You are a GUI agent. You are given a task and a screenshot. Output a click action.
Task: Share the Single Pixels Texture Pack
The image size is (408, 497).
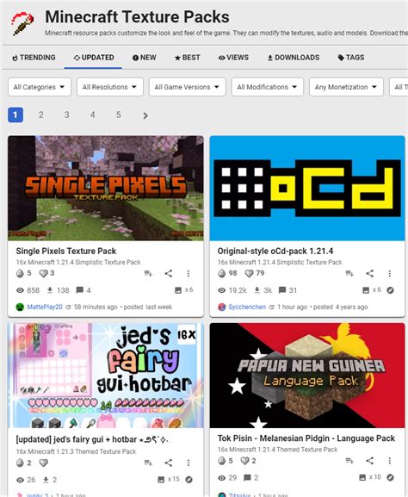click(x=169, y=273)
